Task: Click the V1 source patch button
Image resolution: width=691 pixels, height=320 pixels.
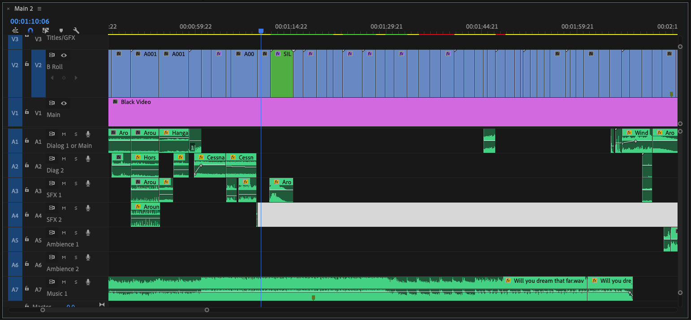Action: [15, 112]
